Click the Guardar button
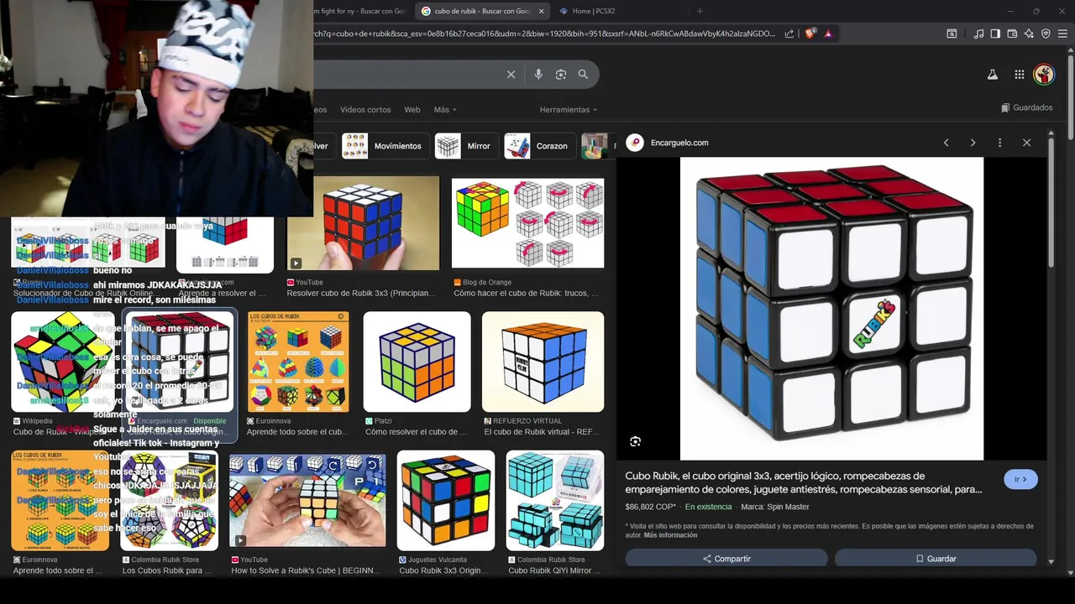 (x=936, y=559)
